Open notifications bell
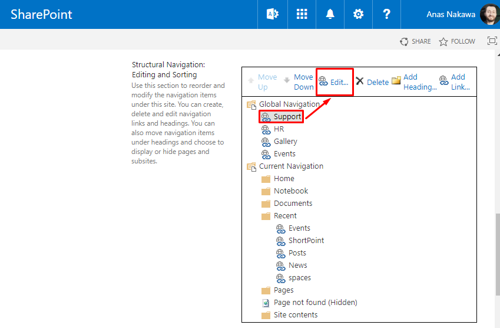Screen dimensions: 500x328 [x=330, y=14]
